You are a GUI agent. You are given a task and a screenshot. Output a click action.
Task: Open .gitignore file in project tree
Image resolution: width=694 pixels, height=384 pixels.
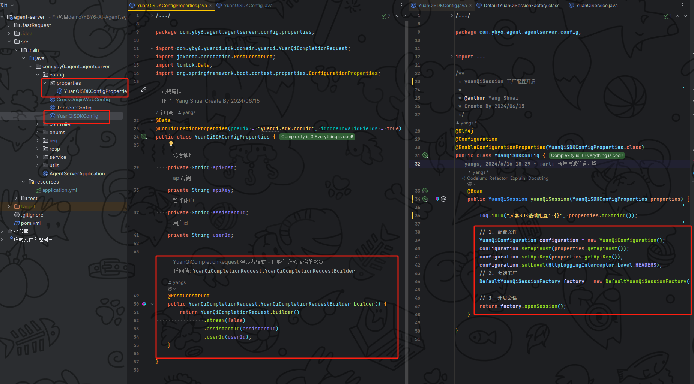(29, 215)
